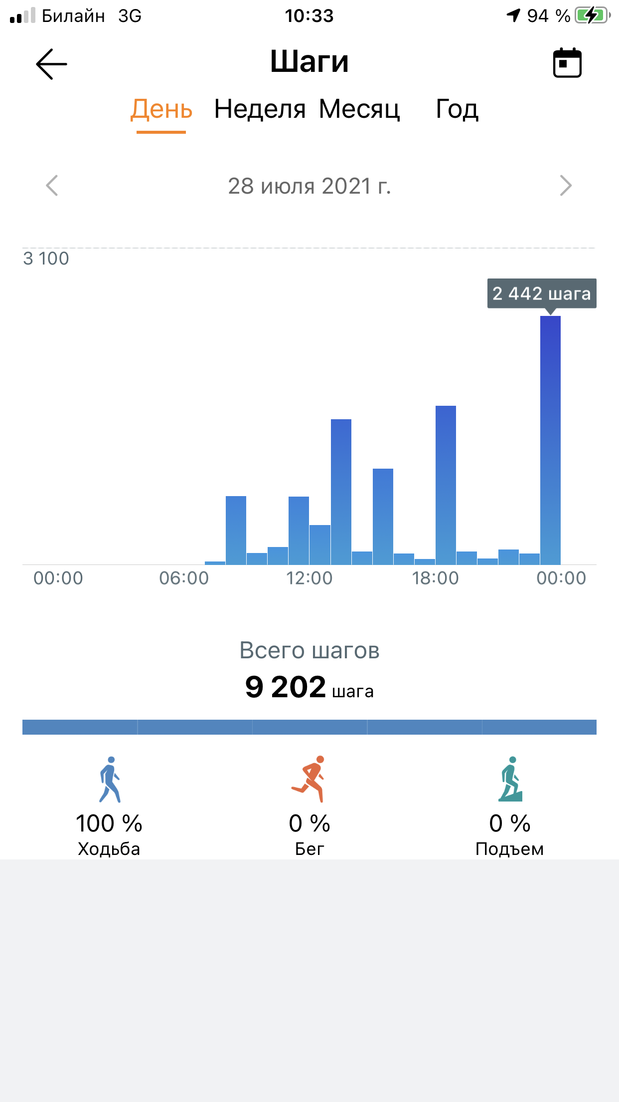Tap the orange running figure icon

[x=309, y=779]
